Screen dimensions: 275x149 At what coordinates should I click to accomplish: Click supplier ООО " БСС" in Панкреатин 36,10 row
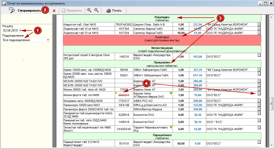pos(214,122)
